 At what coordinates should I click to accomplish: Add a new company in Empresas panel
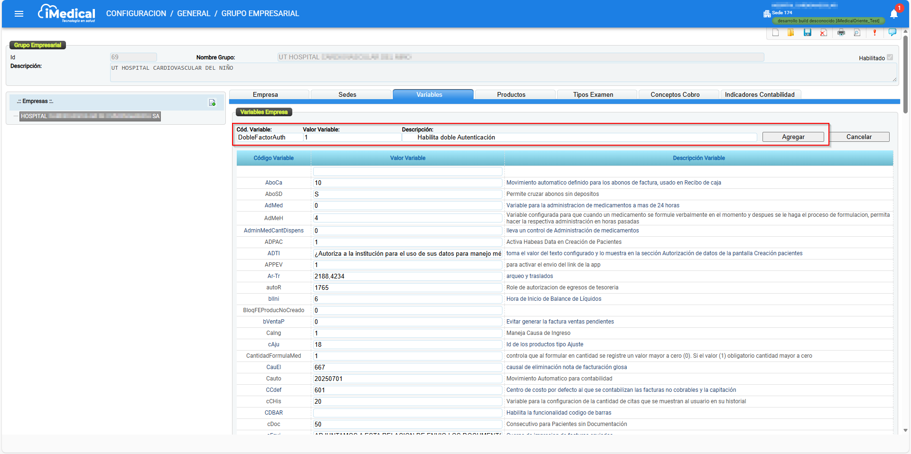pyautogui.click(x=212, y=102)
